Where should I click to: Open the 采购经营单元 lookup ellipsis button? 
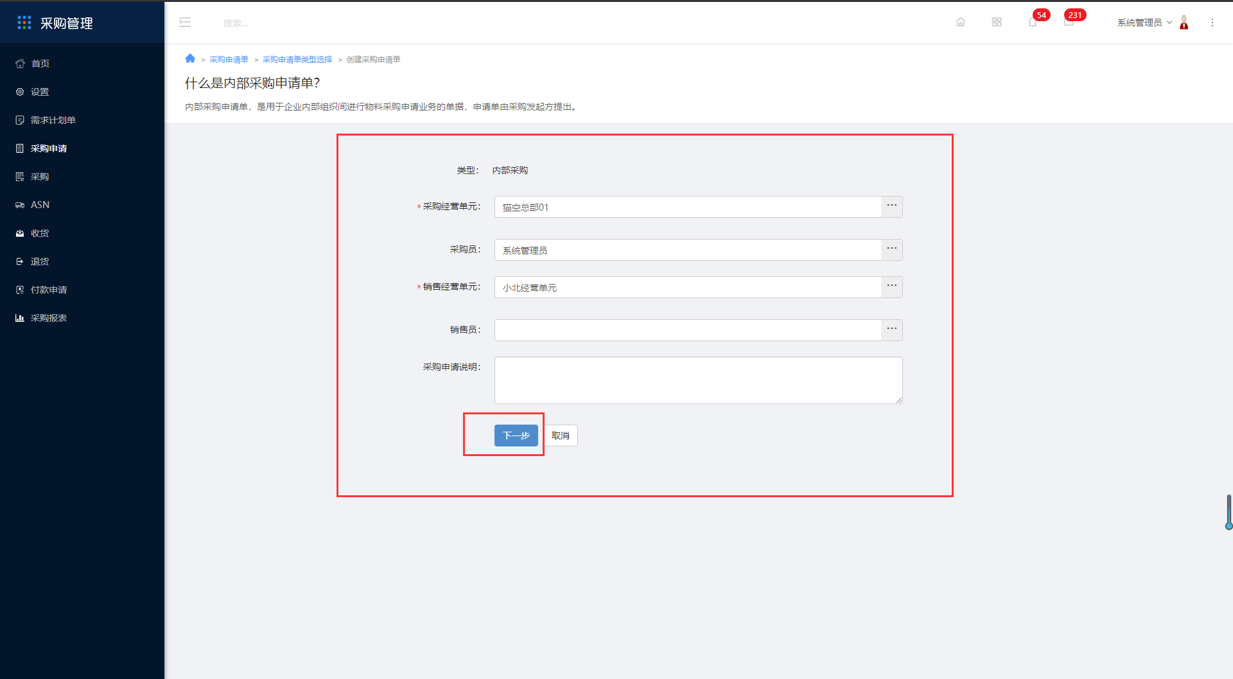pos(892,207)
